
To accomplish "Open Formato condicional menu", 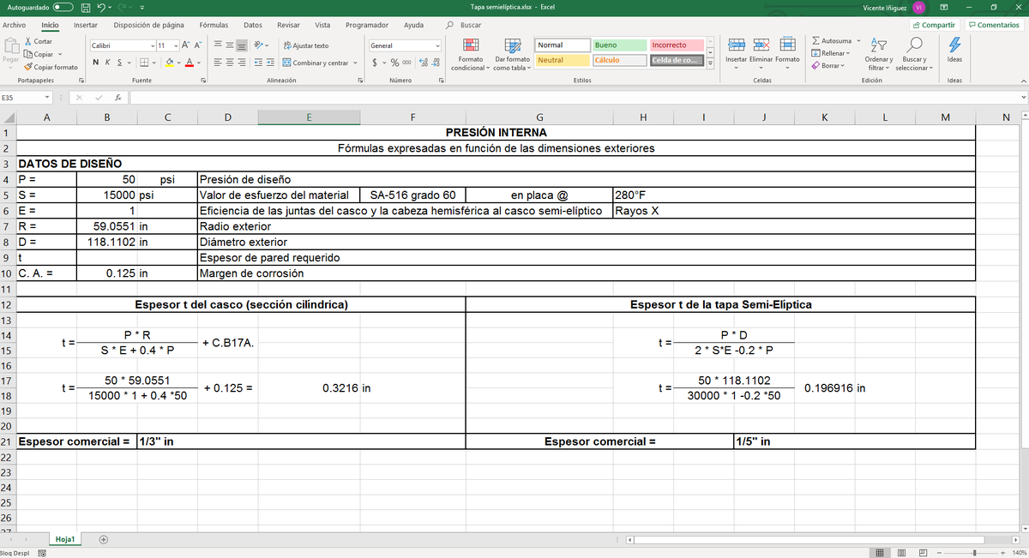I will coord(470,54).
